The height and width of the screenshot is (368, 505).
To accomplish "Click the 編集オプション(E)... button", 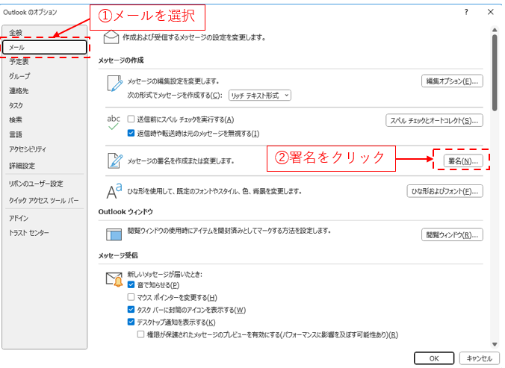I will [453, 81].
